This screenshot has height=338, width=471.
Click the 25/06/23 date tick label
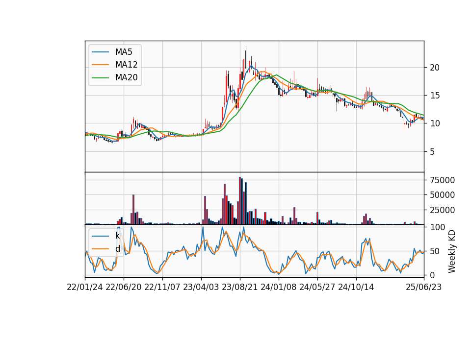(424, 288)
